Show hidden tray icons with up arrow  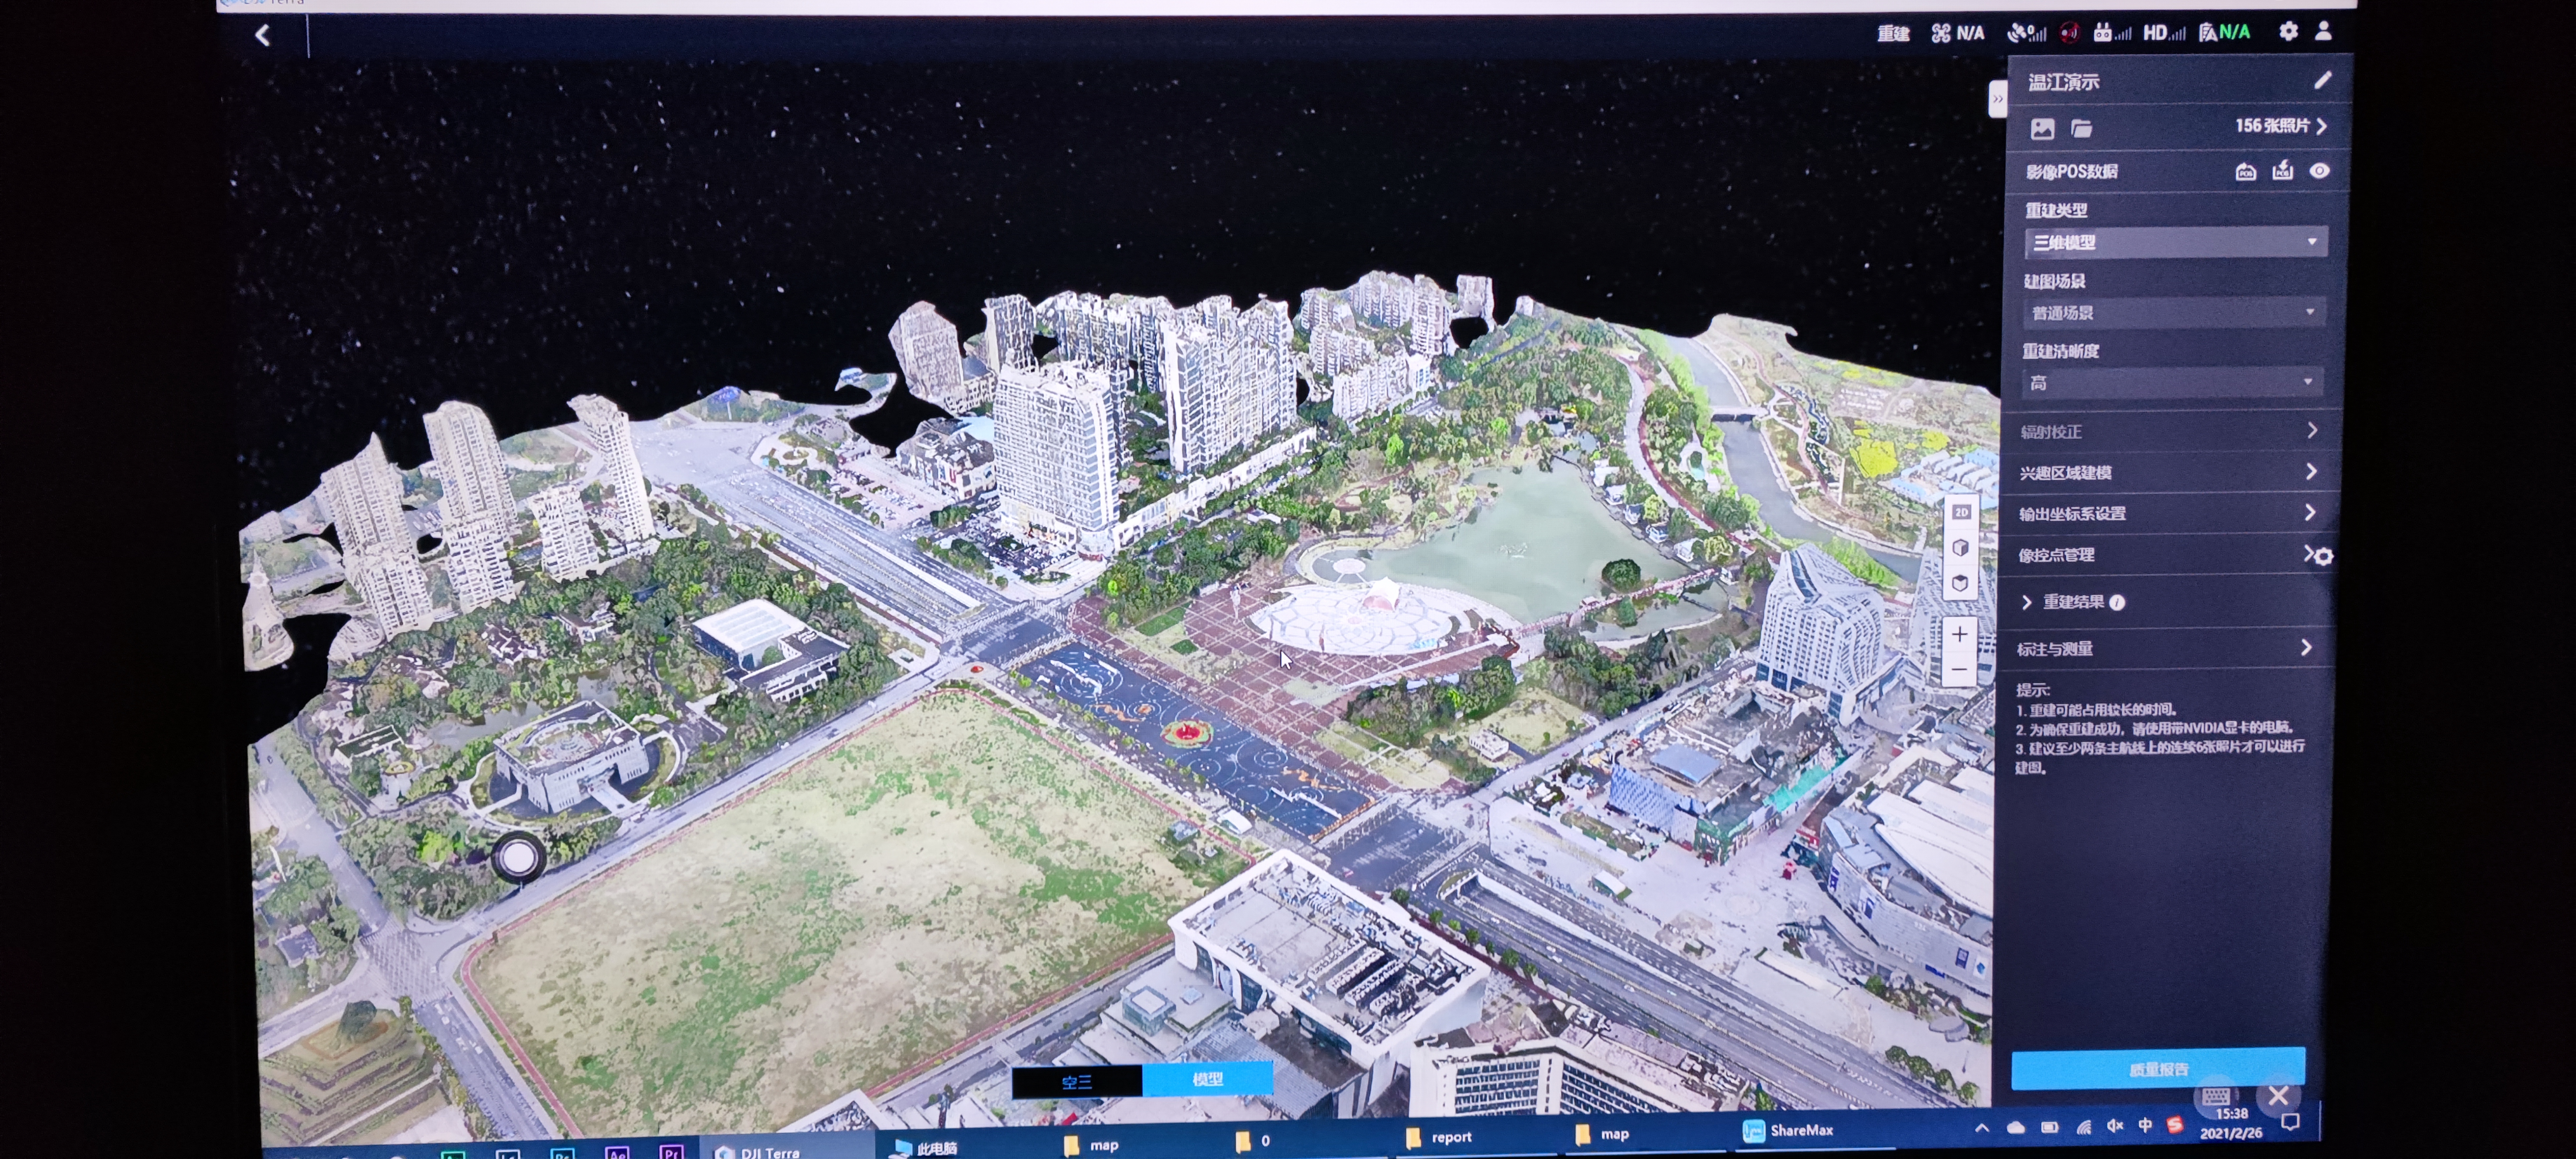1981,1128
